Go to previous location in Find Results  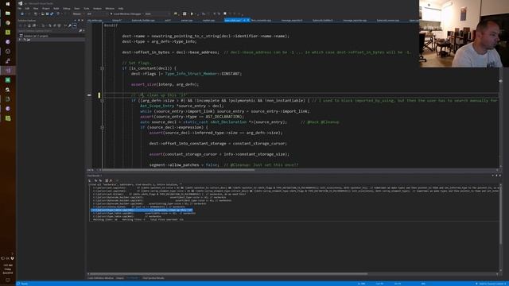click(x=95, y=180)
